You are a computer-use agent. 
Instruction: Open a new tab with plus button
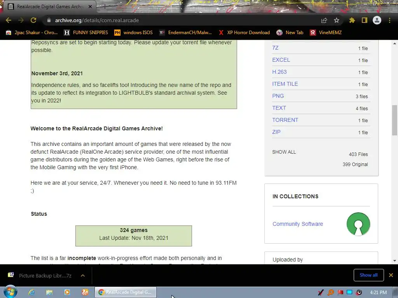[x=105, y=7]
